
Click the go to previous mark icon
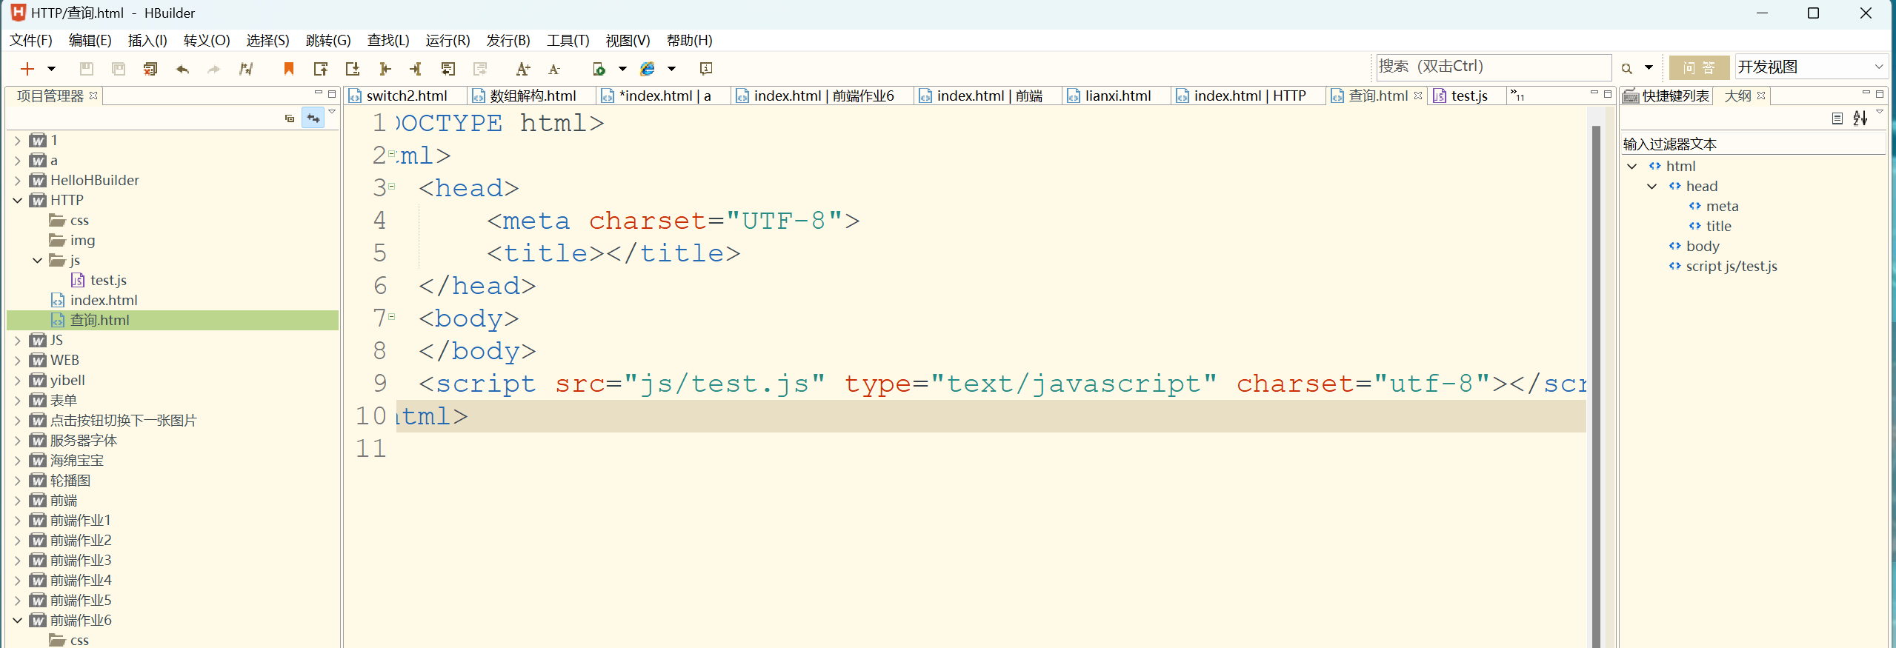[x=321, y=69]
